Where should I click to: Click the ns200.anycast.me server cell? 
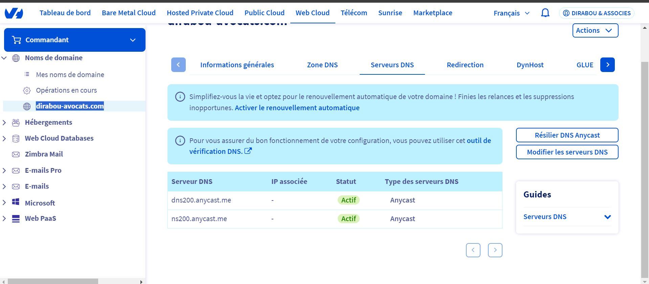pyautogui.click(x=199, y=219)
